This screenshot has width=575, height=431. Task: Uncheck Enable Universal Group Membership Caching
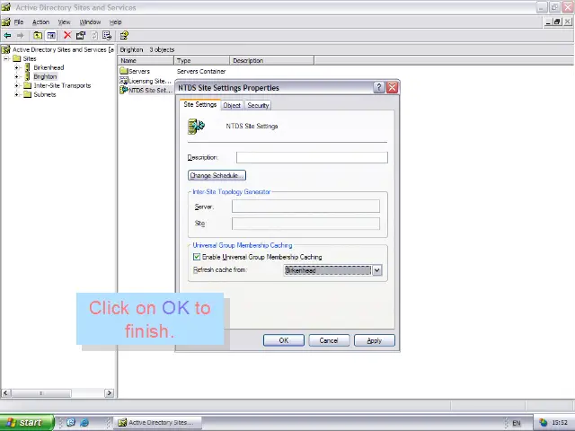coord(197,257)
